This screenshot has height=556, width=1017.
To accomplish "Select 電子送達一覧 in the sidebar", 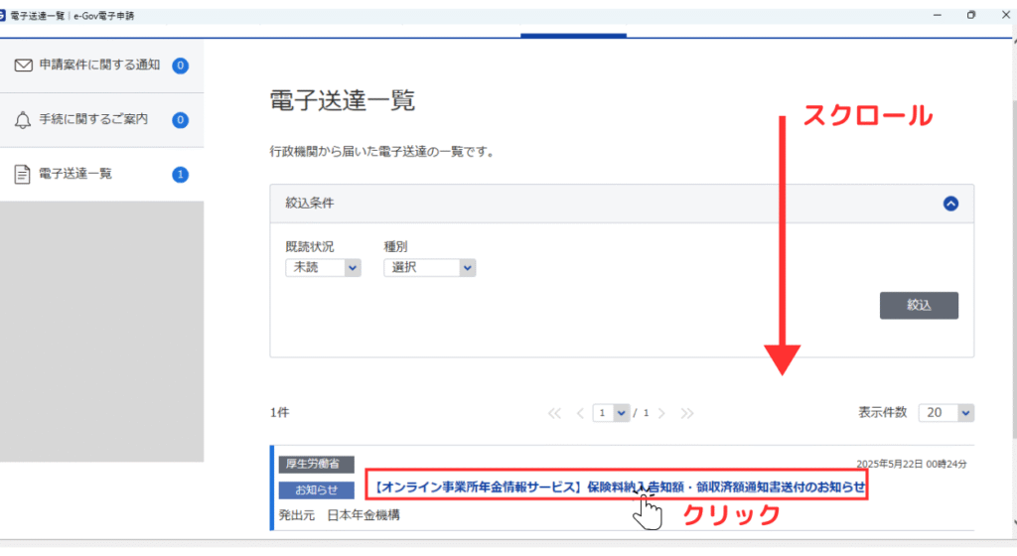I will click(x=101, y=175).
